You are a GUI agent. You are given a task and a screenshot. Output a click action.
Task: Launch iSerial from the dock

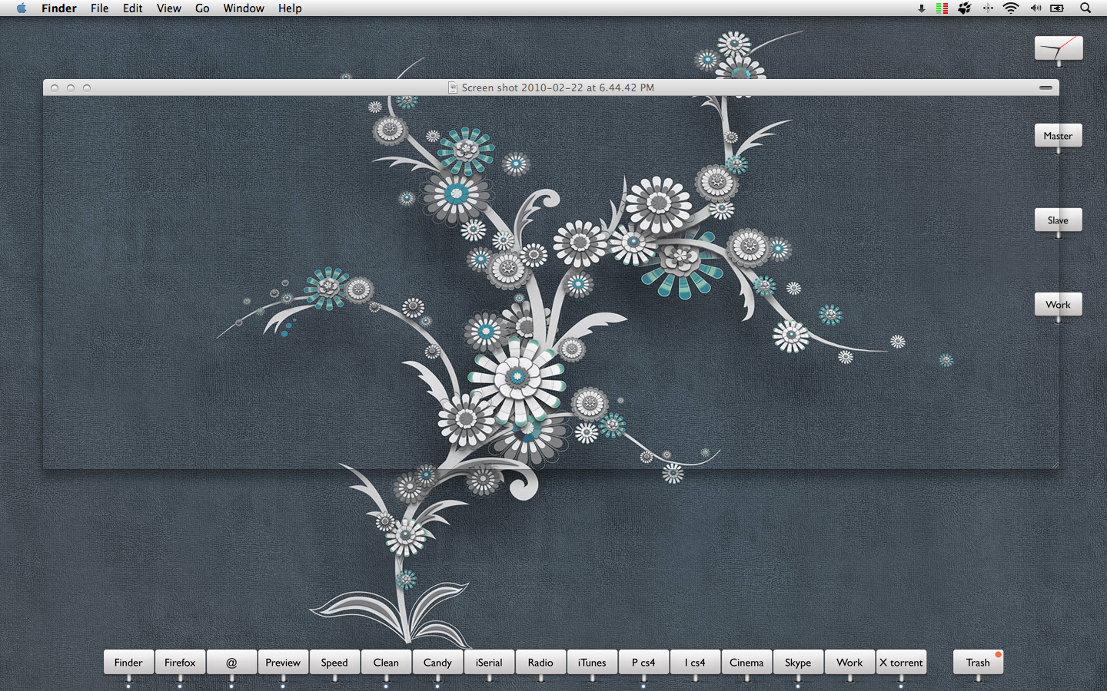(489, 663)
